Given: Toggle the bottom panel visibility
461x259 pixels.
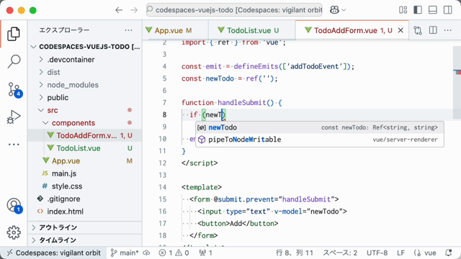Looking at the screenshot, I should 432,10.
